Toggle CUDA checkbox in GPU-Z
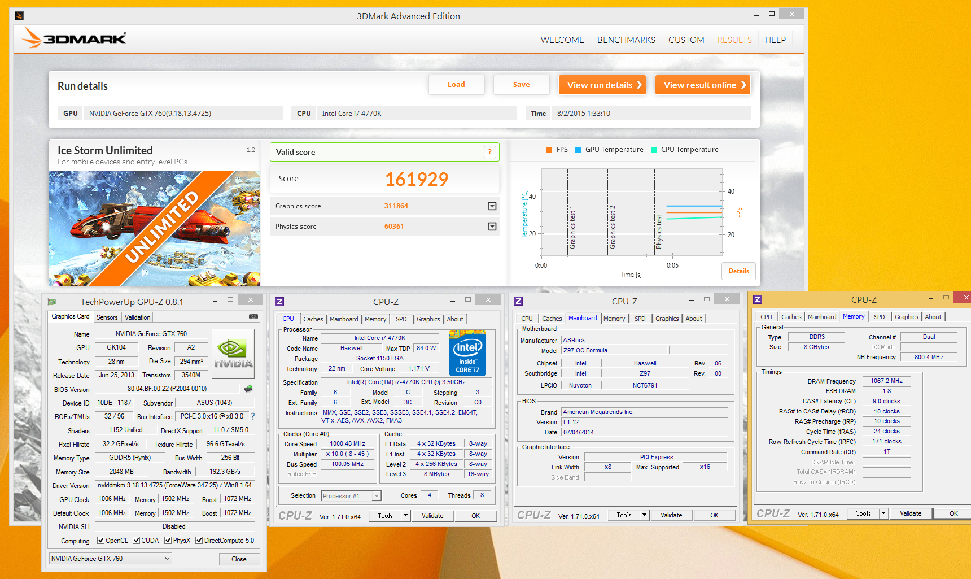 (x=136, y=541)
